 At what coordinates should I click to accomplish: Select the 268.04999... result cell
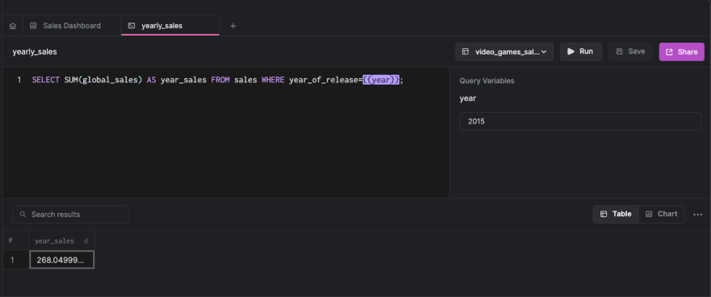click(x=61, y=260)
